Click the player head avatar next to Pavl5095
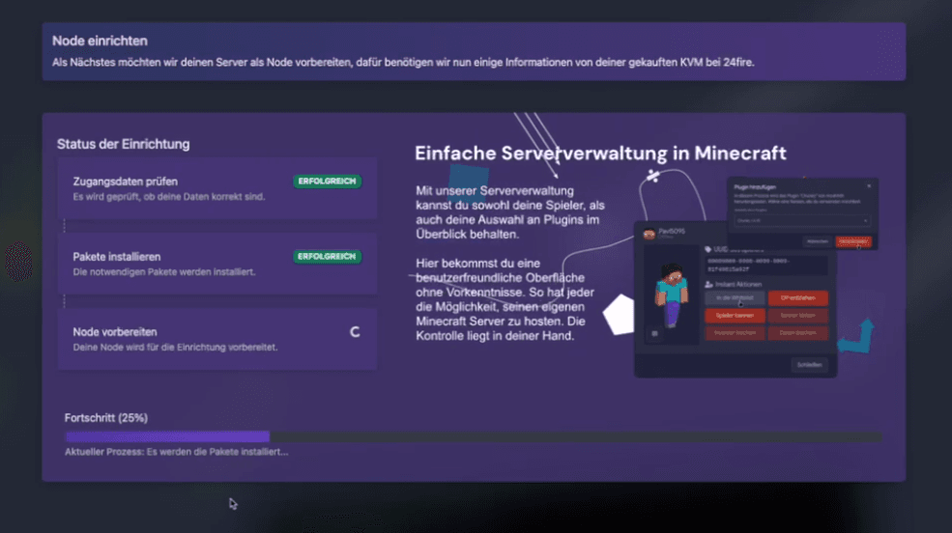The height and width of the screenshot is (533, 952). (x=649, y=234)
